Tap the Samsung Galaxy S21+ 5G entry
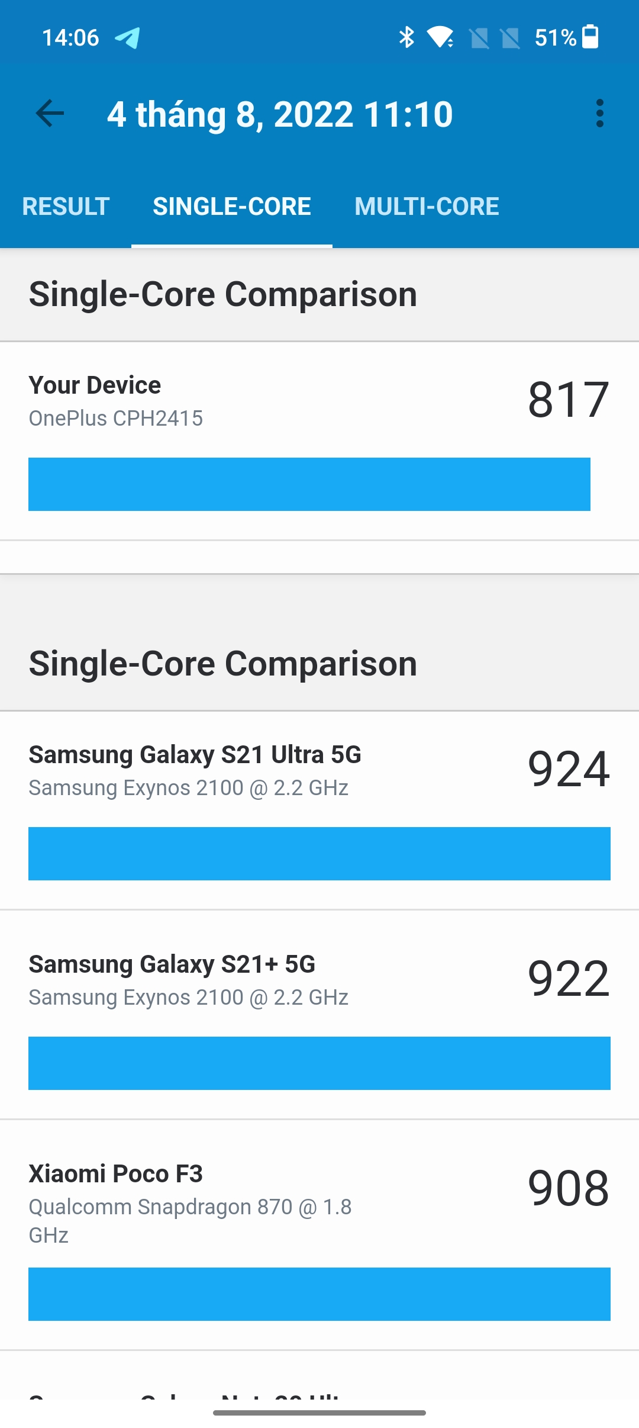The image size is (639, 1428). (x=319, y=1015)
